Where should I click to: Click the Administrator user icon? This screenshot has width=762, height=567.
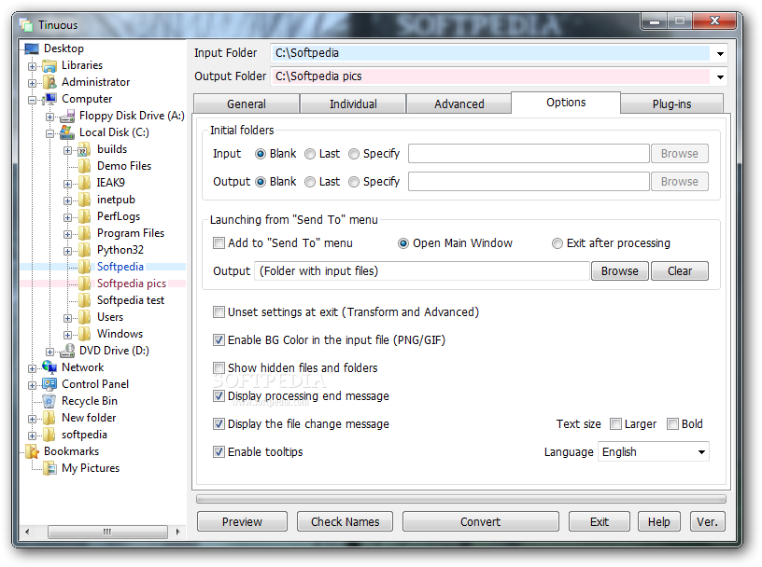click(x=49, y=82)
